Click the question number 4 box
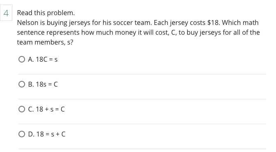The height and width of the screenshot is (152, 276). pyautogui.click(x=6, y=13)
